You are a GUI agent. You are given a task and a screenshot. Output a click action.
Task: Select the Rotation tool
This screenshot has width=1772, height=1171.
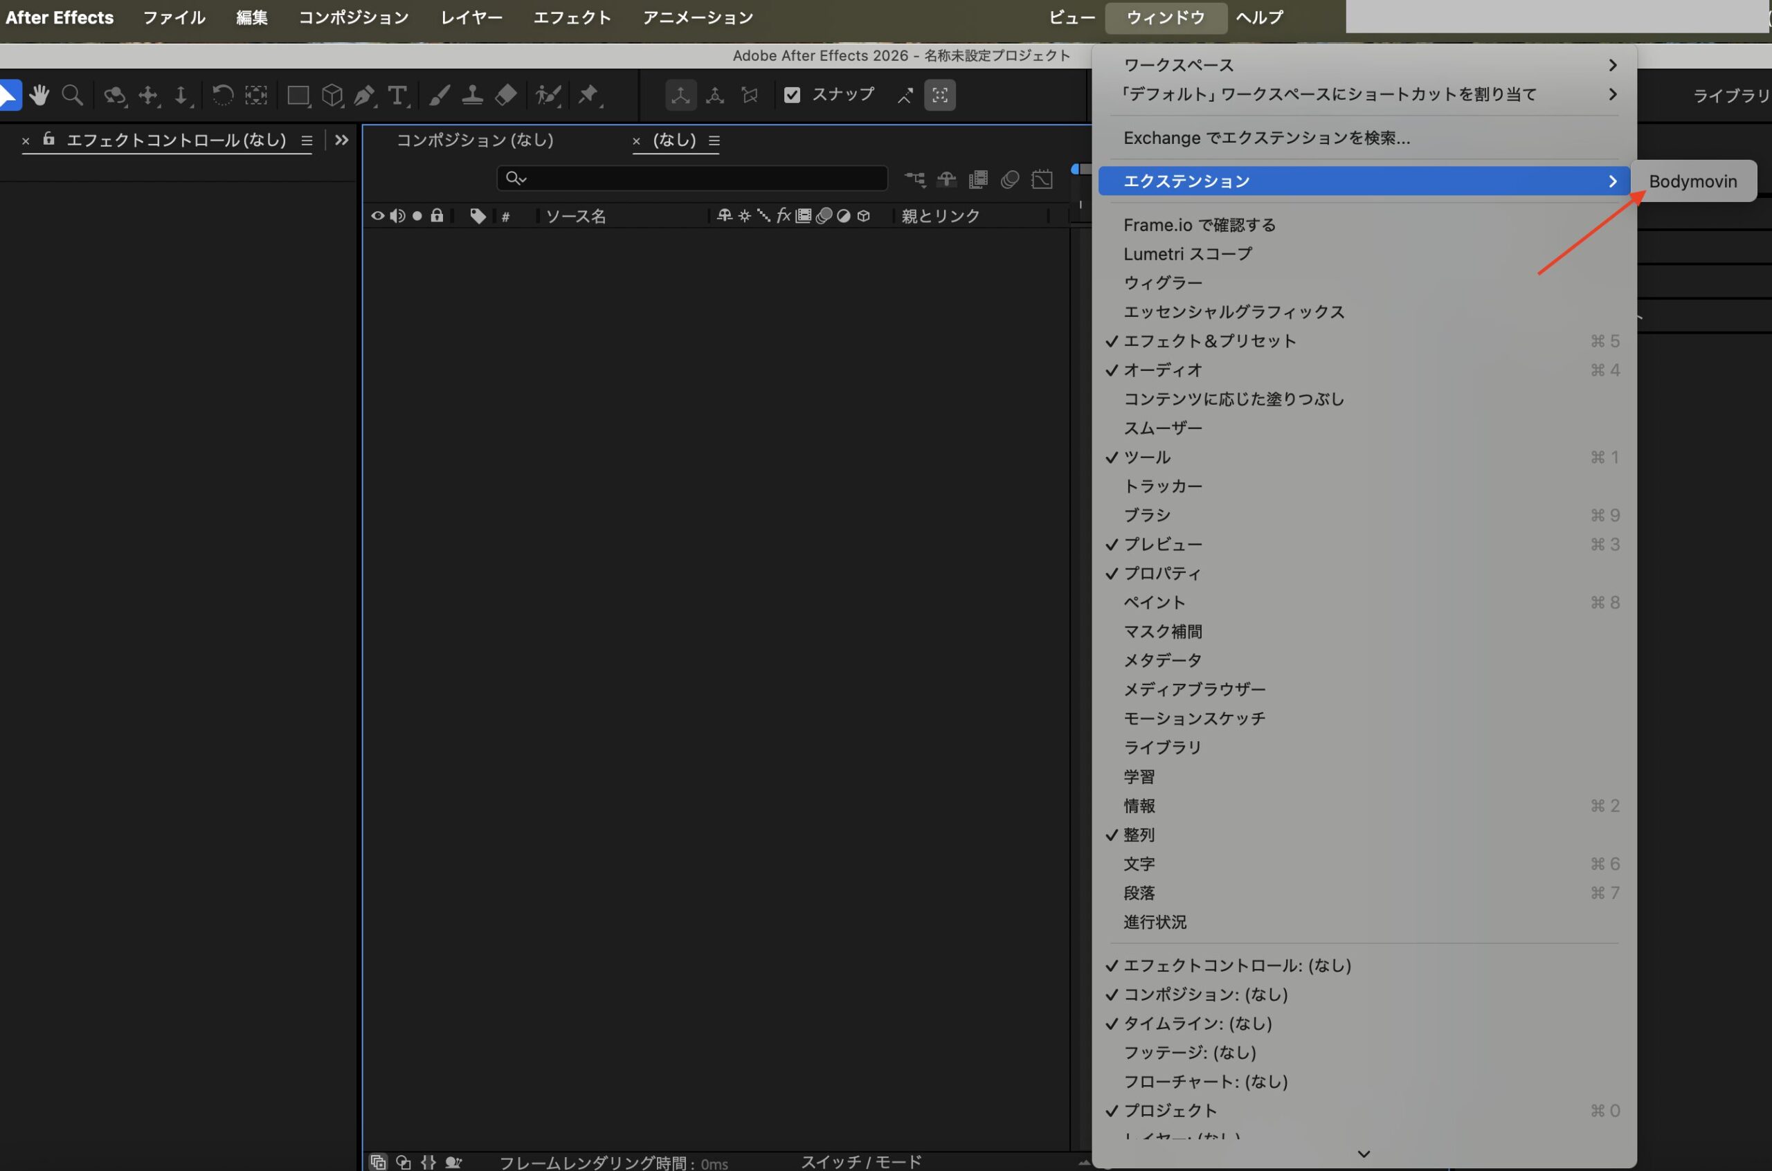click(x=222, y=95)
